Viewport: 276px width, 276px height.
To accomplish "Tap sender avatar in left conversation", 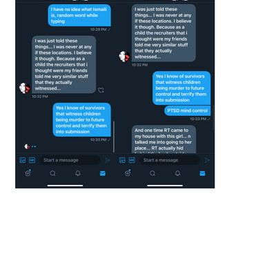I will coord(24,88).
